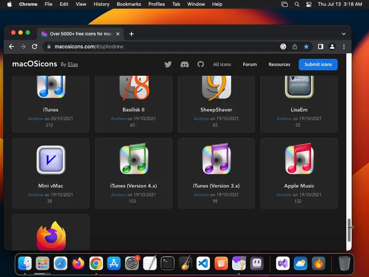Open the Forum link
Screen dimensions: 369x277
(x=250, y=64)
